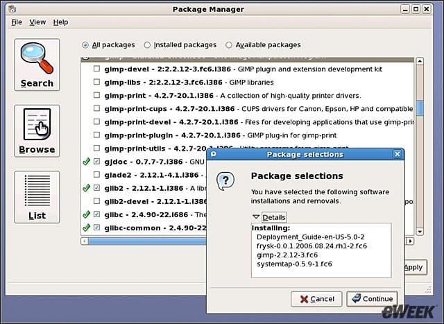Click green checkmark icon beside glibc 2.4.90-22.i686
Viewport: 444px width, 324px height.
click(86, 214)
